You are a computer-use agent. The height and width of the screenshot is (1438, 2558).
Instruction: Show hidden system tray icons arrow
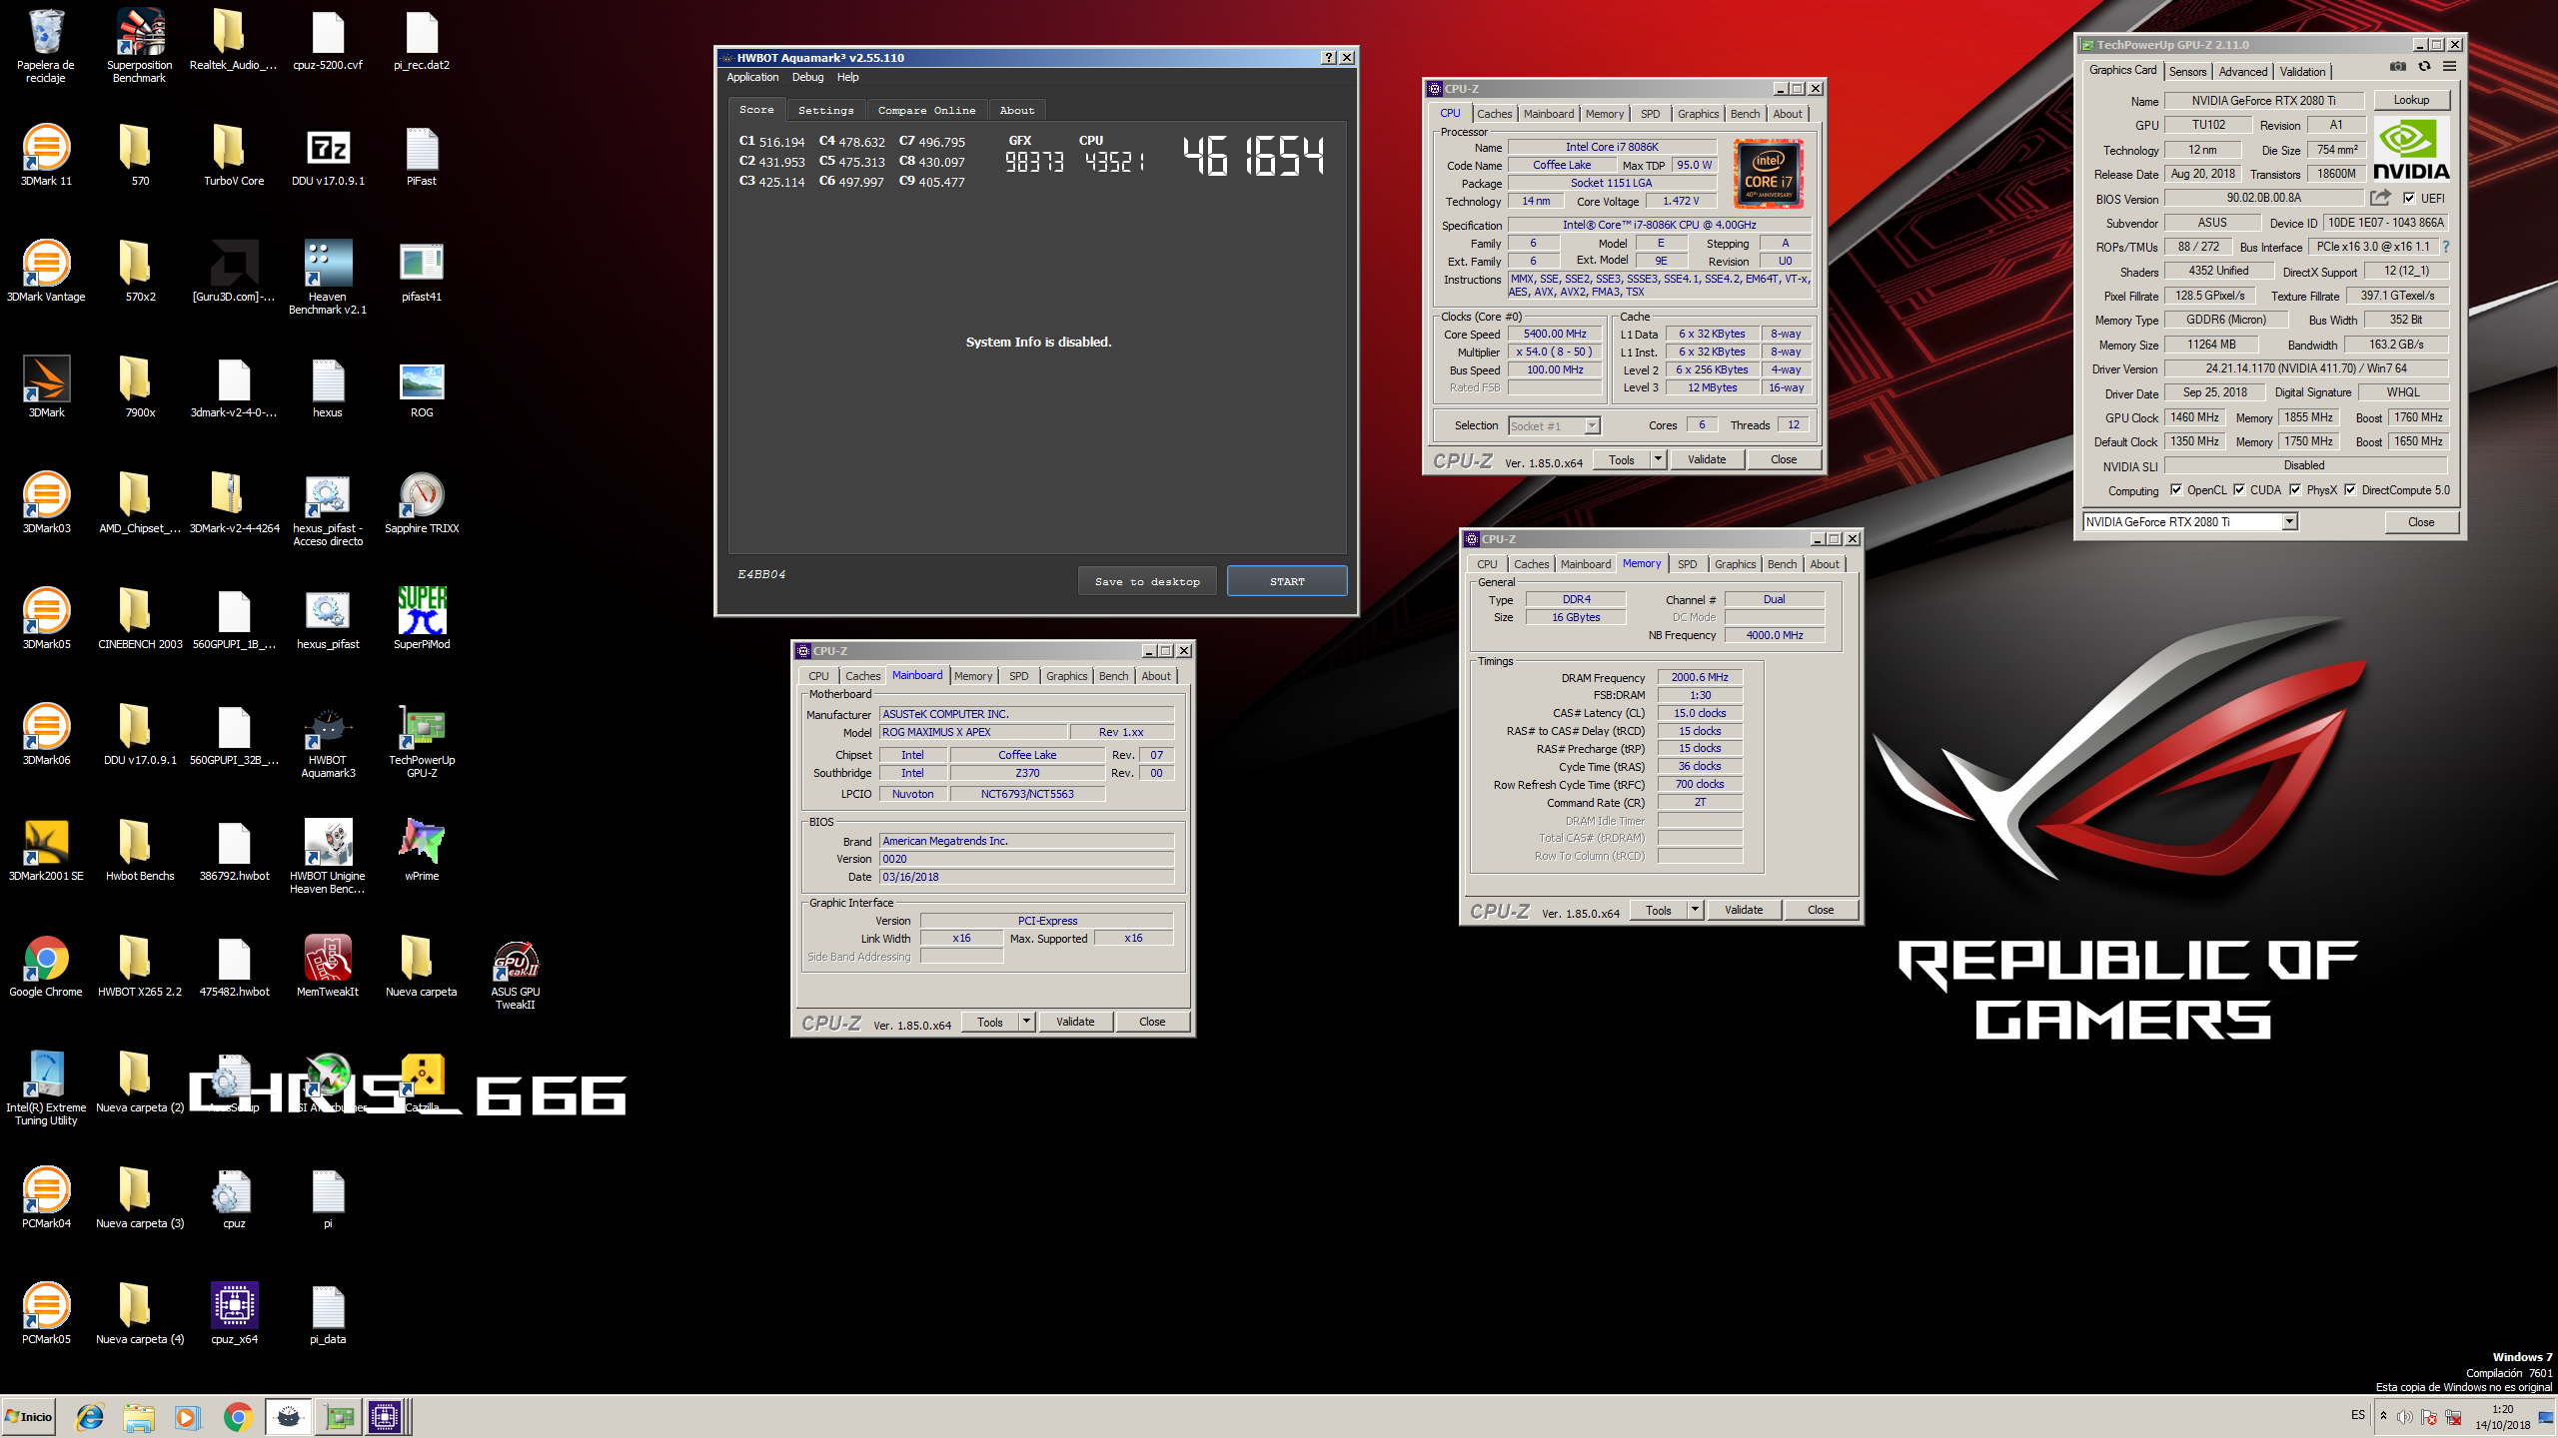coord(2383,1416)
